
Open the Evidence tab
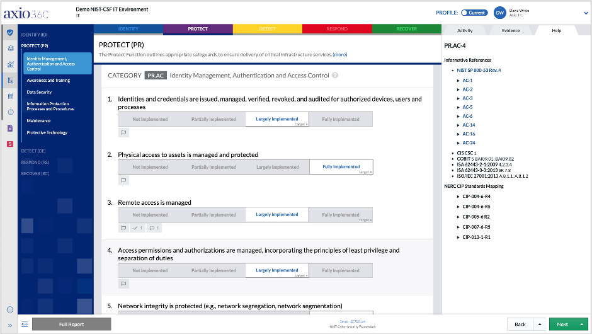511,31
